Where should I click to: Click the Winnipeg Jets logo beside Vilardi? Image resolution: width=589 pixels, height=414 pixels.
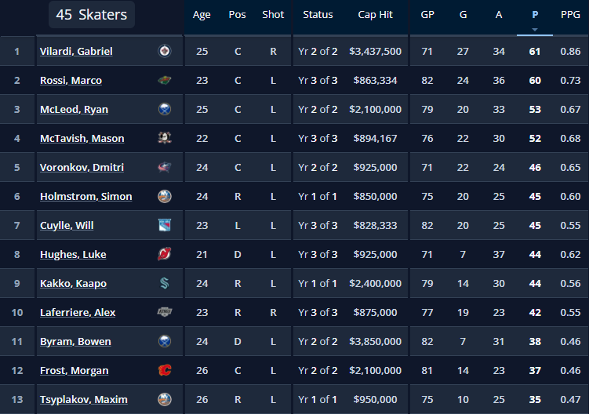coord(165,51)
